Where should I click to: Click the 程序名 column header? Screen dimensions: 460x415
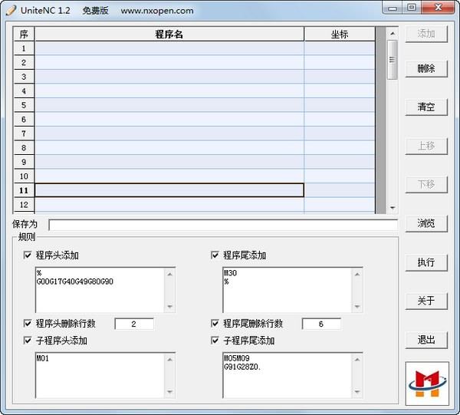click(x=169, y=35)
